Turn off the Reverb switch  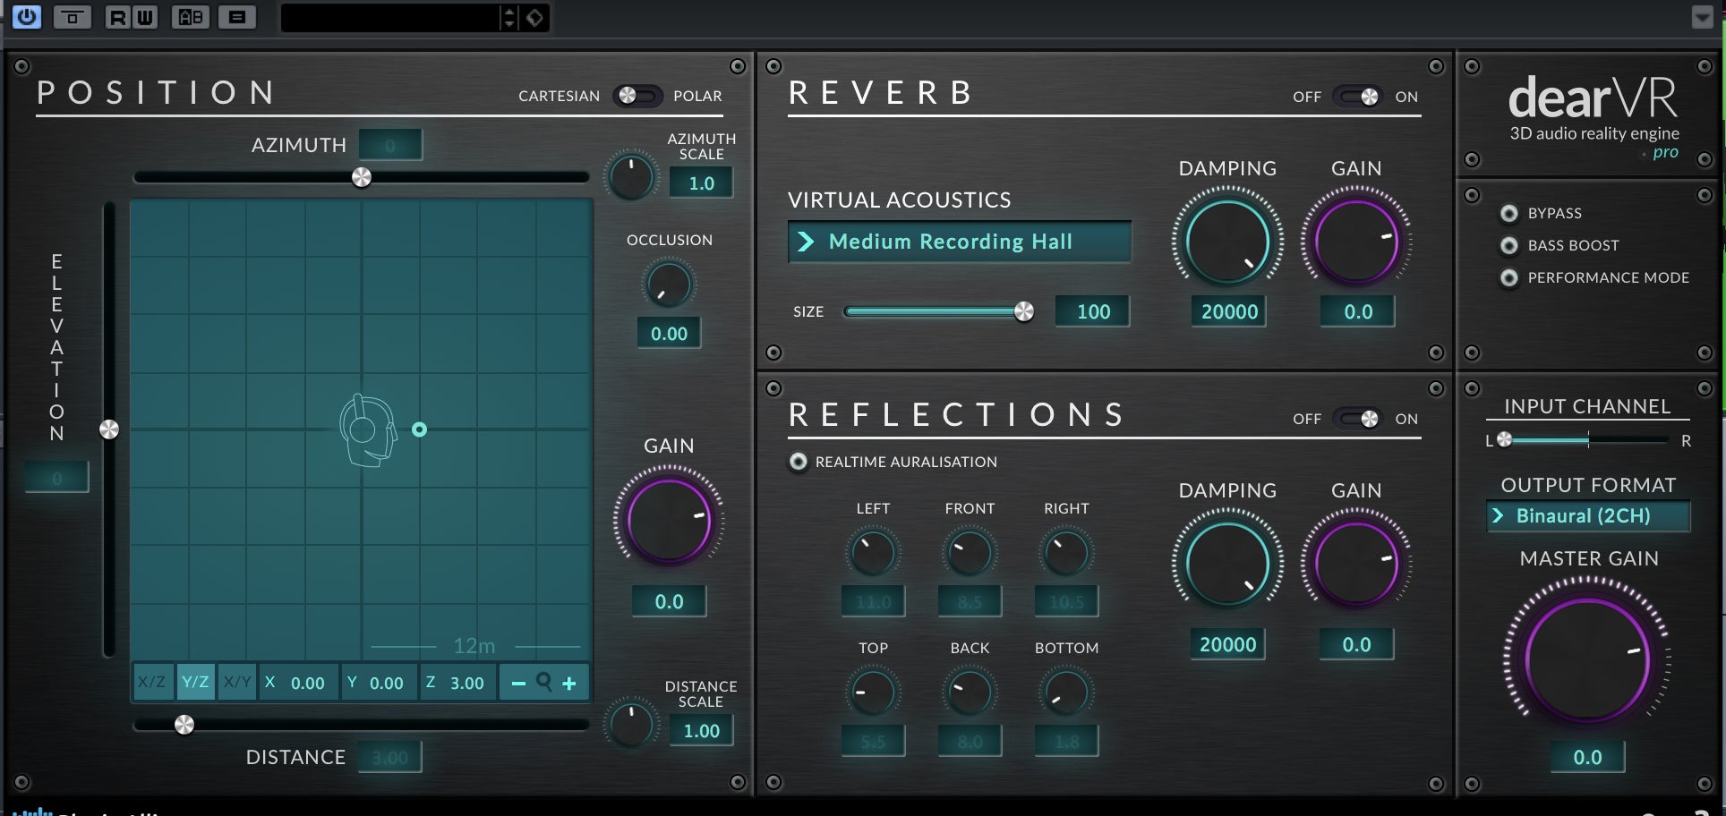[1358, 97]
